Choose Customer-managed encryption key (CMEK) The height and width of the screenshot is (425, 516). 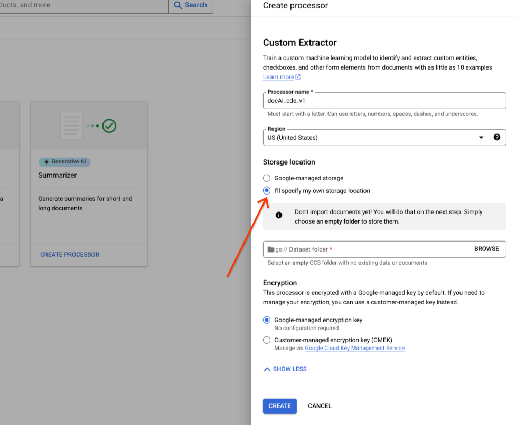point(267,340)
